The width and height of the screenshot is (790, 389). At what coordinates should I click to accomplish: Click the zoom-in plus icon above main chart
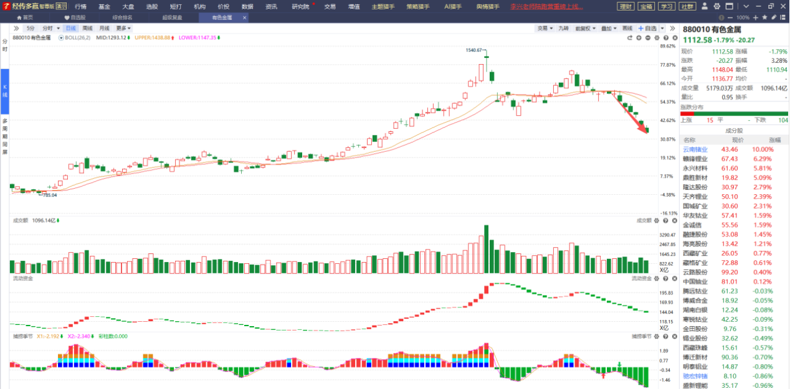(639, 38)
